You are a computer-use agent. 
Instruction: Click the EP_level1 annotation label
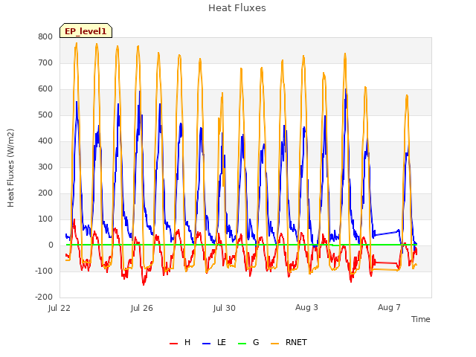click(x=86, y=30)
